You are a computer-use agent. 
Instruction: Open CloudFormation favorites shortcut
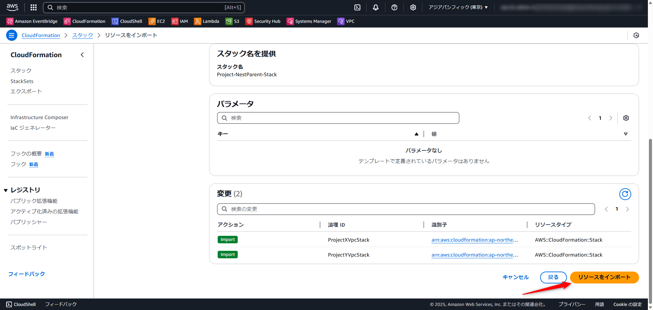[84, 21]
